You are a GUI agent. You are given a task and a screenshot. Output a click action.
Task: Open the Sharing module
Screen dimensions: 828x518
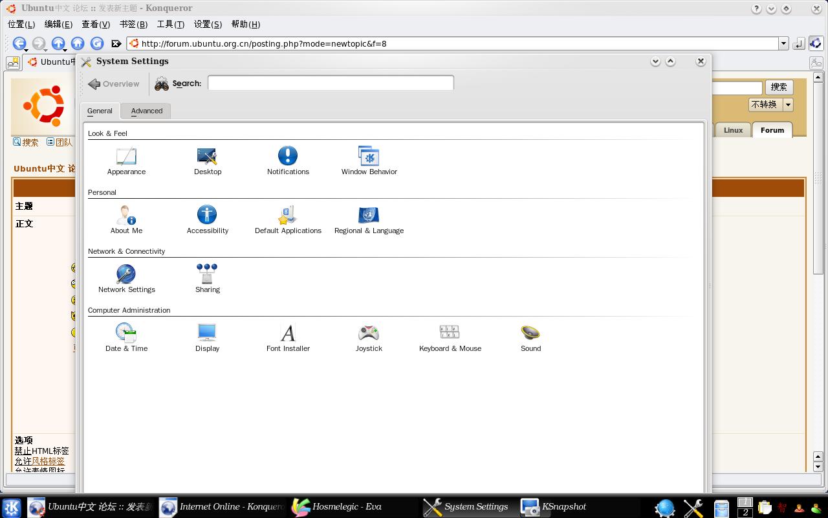207,279
